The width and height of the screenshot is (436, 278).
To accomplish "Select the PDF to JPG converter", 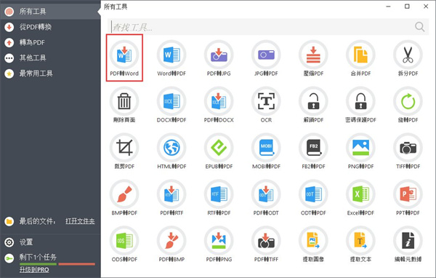I will pos(219,58).
